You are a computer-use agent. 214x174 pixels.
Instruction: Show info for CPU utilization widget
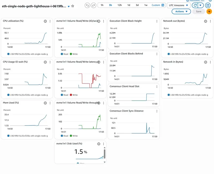point(45,21)
